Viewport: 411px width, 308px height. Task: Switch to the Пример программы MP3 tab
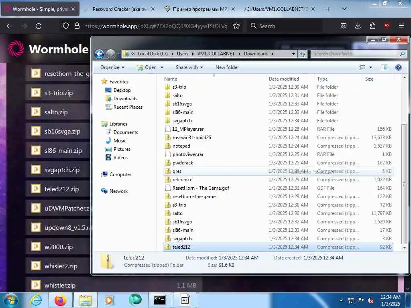(x=200, y=9)
